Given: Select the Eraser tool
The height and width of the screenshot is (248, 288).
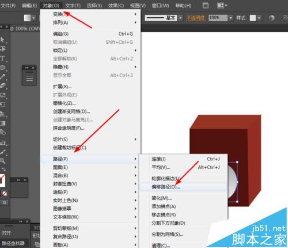Looking at the screenshot, I should [x=2, y=86].
